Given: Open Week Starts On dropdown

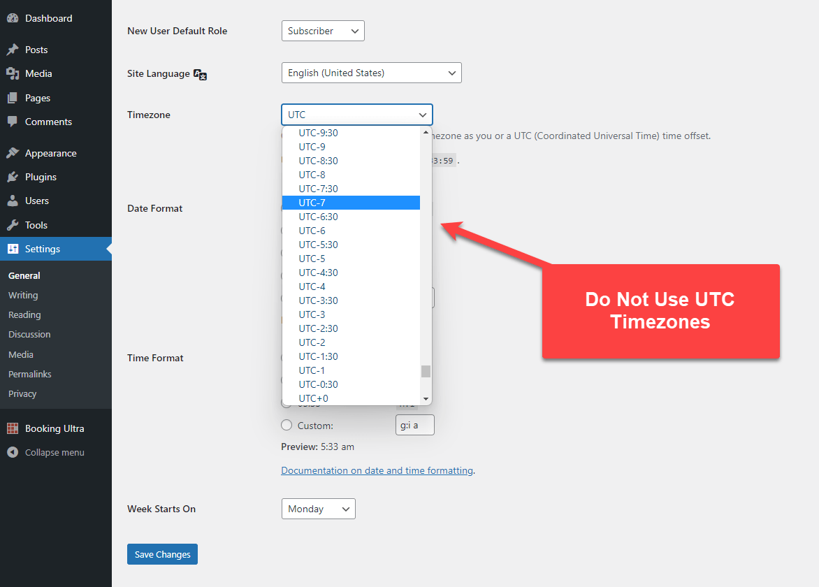Looking at the screenshot, I should (318, 509).
